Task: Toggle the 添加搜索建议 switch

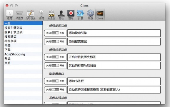Action: [x=55, y=41]
